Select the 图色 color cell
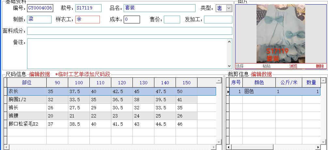The image size is (328, 150). pos(259,91)
